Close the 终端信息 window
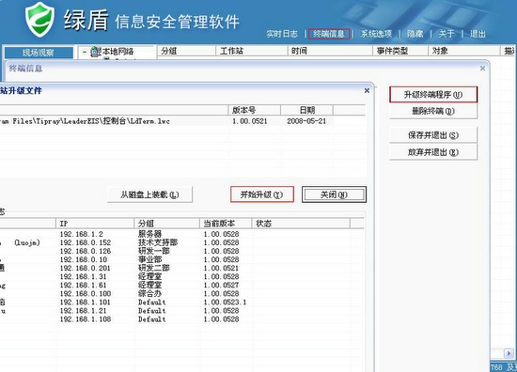The width and height of the screenshot is (517, 372). pyautogui.click(x=483, y=69)
